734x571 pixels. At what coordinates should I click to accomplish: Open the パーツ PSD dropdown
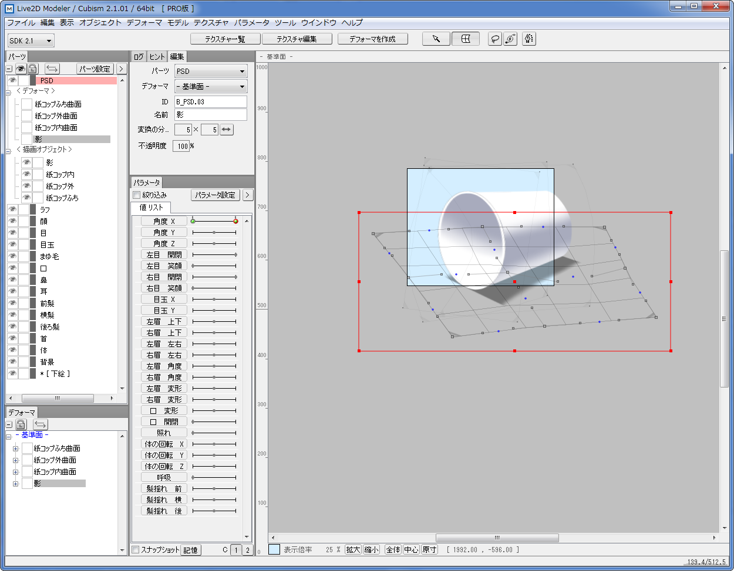click(x=211, y=72)
